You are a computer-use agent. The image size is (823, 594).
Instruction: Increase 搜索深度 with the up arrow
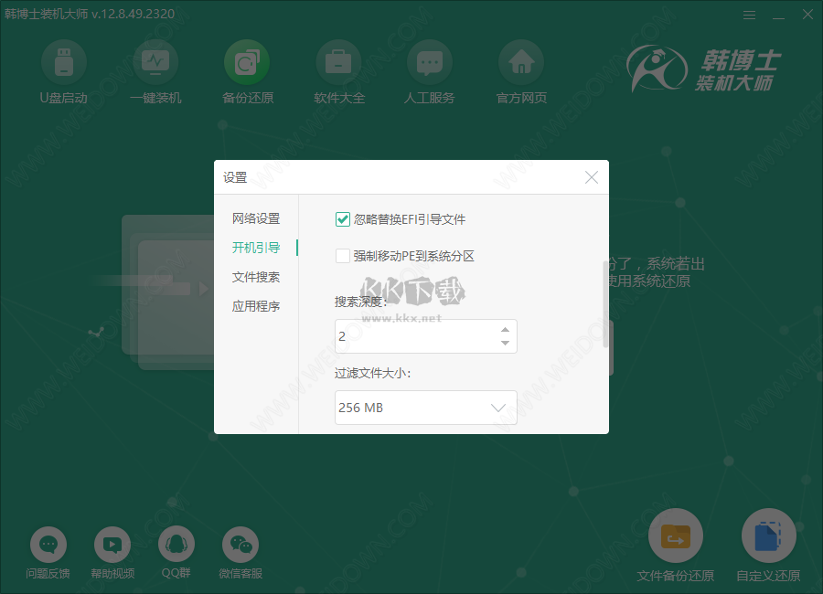(504, 331)
